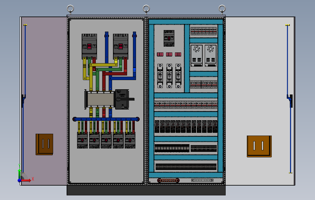Pick the middle red indicator block of three
This screenshot has width=315, height=200.
[169, 54]
